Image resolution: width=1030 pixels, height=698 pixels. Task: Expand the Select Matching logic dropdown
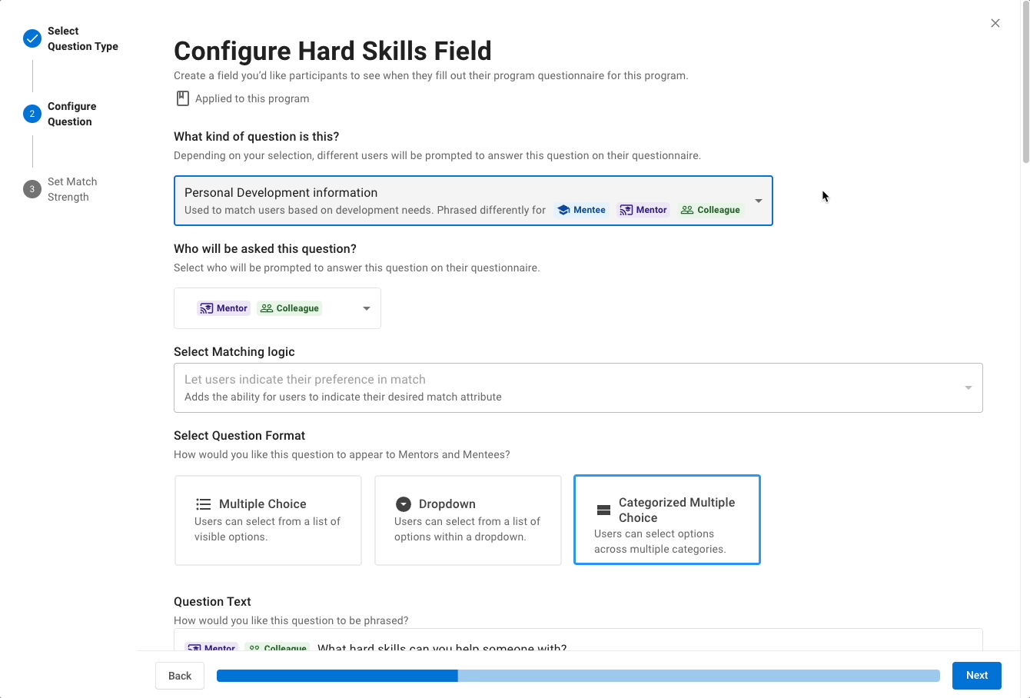pos(578,387)
